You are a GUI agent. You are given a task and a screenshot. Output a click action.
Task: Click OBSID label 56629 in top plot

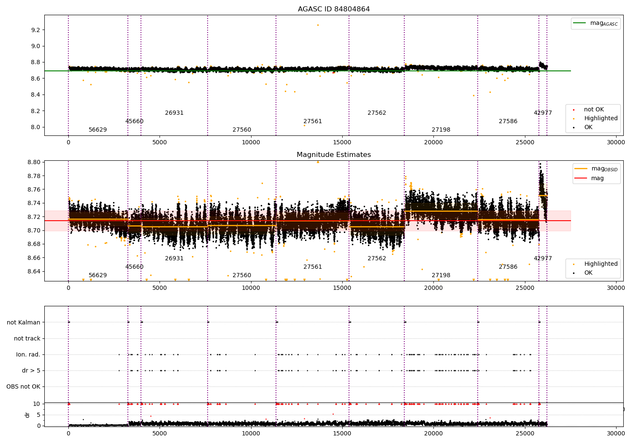coord(97,130)
